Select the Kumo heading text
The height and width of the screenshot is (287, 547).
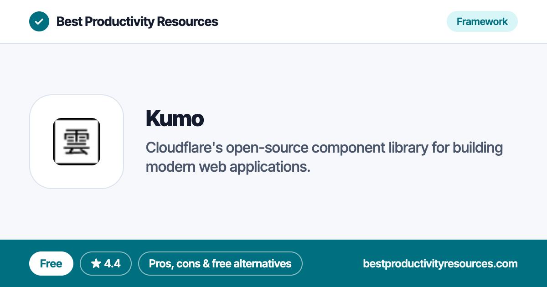pos(174,118)
